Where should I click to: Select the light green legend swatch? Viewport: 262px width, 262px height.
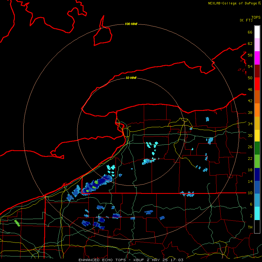coord(257,161)
